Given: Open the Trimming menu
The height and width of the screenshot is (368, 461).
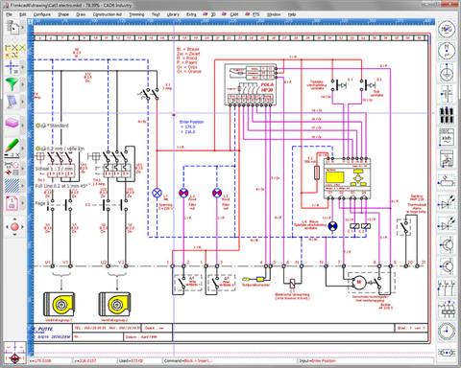Looking at the screenshot, I should (136, 14).
